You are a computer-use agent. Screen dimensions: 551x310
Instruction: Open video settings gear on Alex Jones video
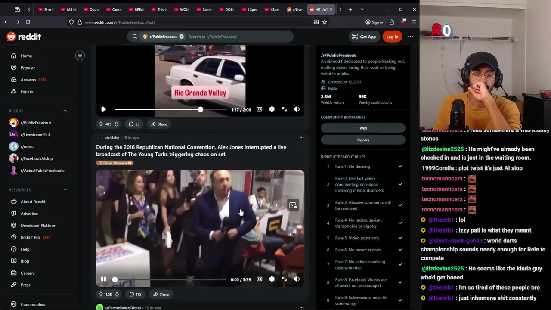272,279
